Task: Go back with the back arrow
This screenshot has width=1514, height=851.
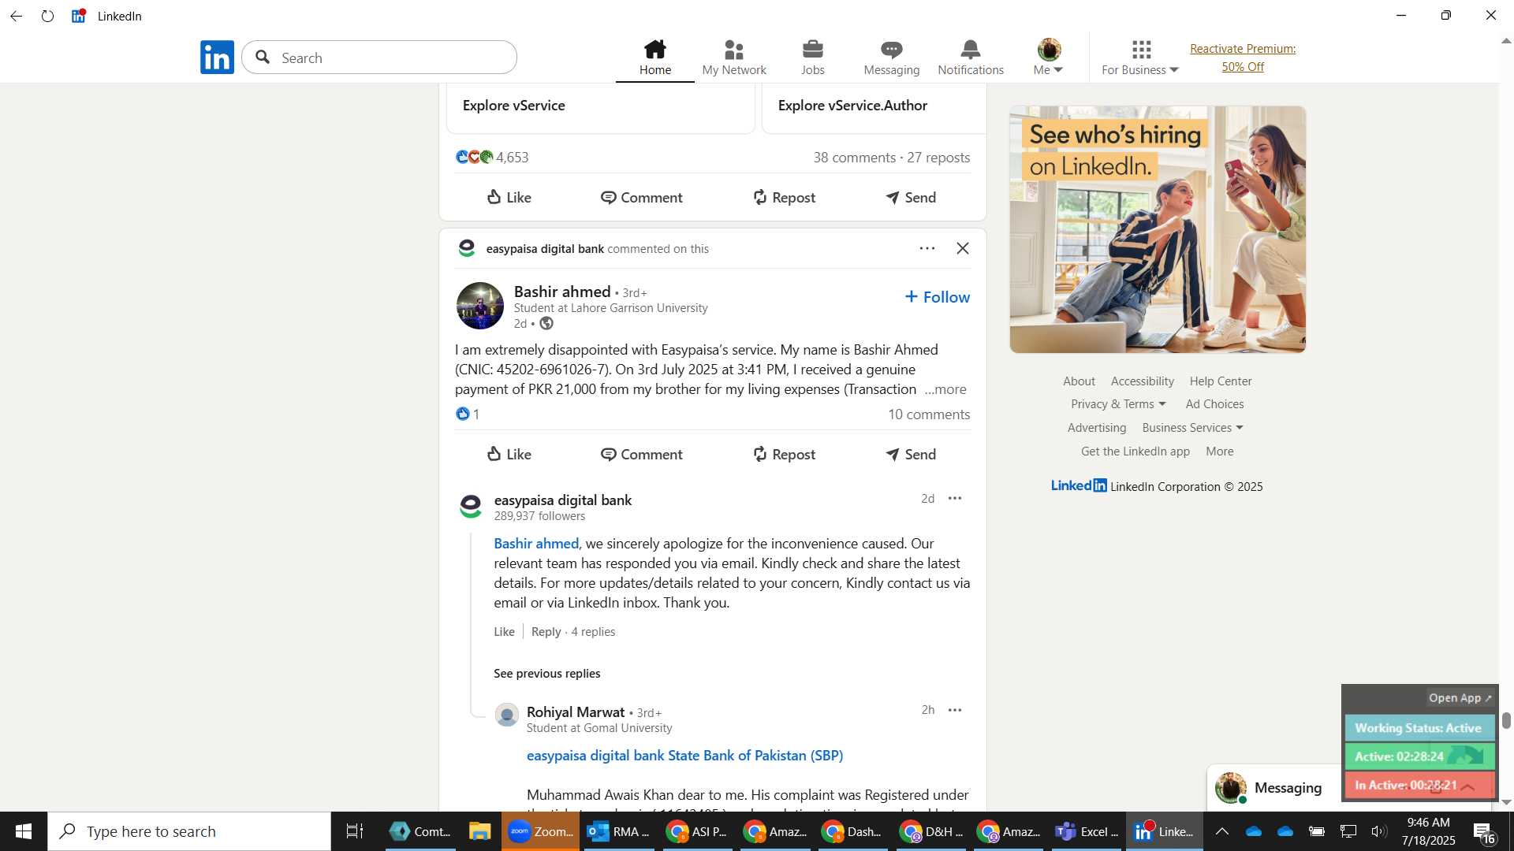Action: [17, 16]
